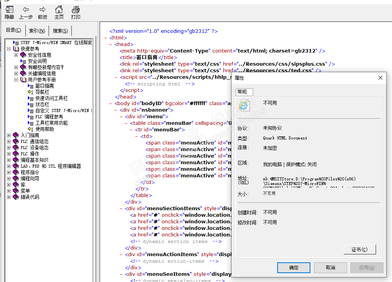Go forward with the 前进 arrow icon
This screenshot has height=282, width=392.
tap(43, 10)
